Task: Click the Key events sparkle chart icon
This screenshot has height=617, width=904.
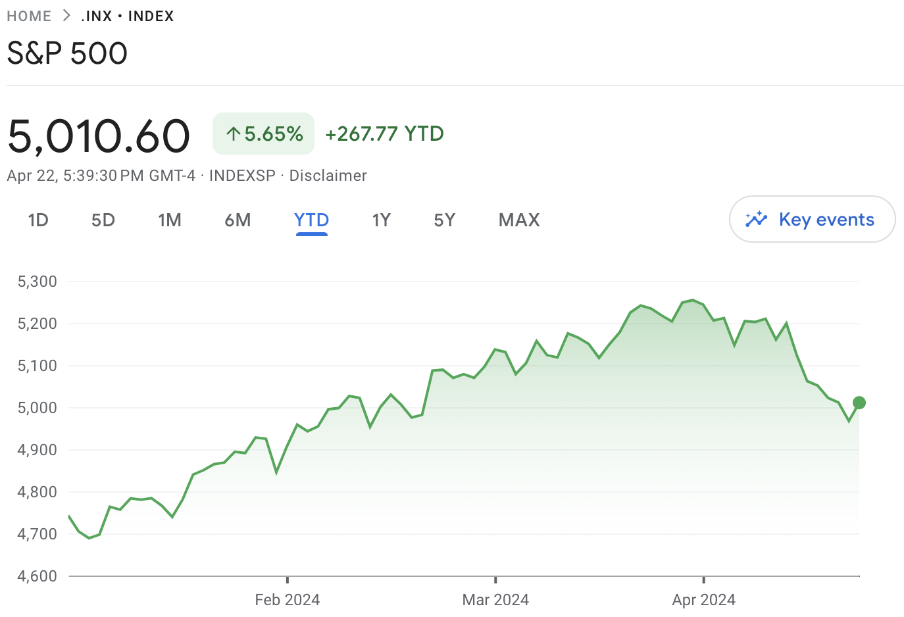Action: tap(756, 220)
